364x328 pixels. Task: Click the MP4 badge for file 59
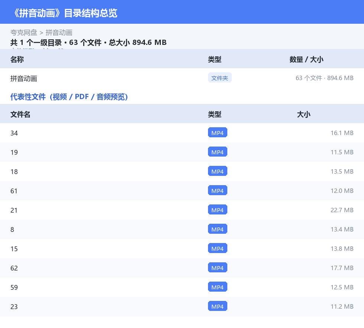(x=218, y=287)
